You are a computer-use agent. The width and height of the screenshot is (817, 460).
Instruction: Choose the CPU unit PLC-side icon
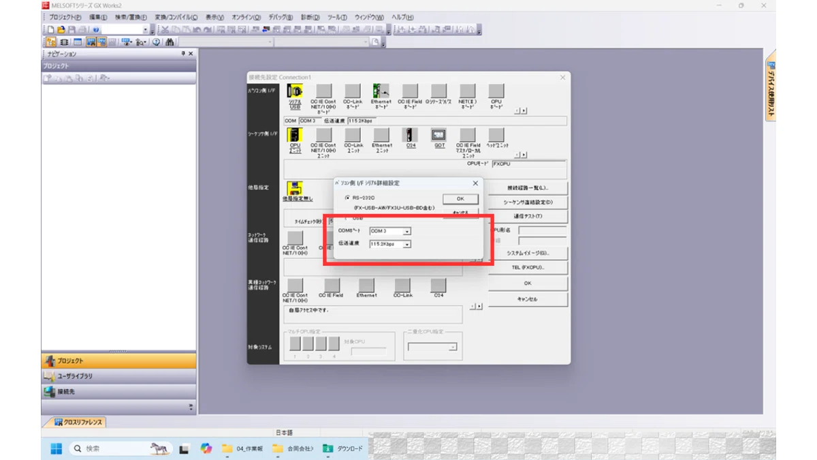(x=295, y=135)
